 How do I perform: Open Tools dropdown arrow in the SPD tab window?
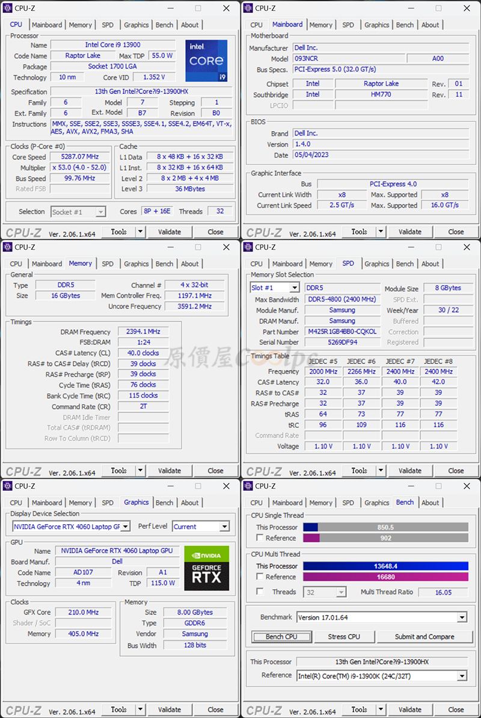click(x=381, y=470)
